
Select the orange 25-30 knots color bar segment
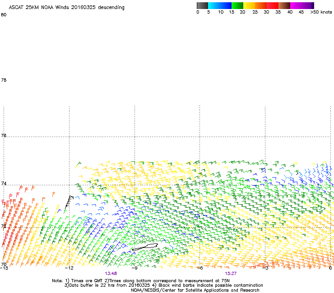(261, 5)
